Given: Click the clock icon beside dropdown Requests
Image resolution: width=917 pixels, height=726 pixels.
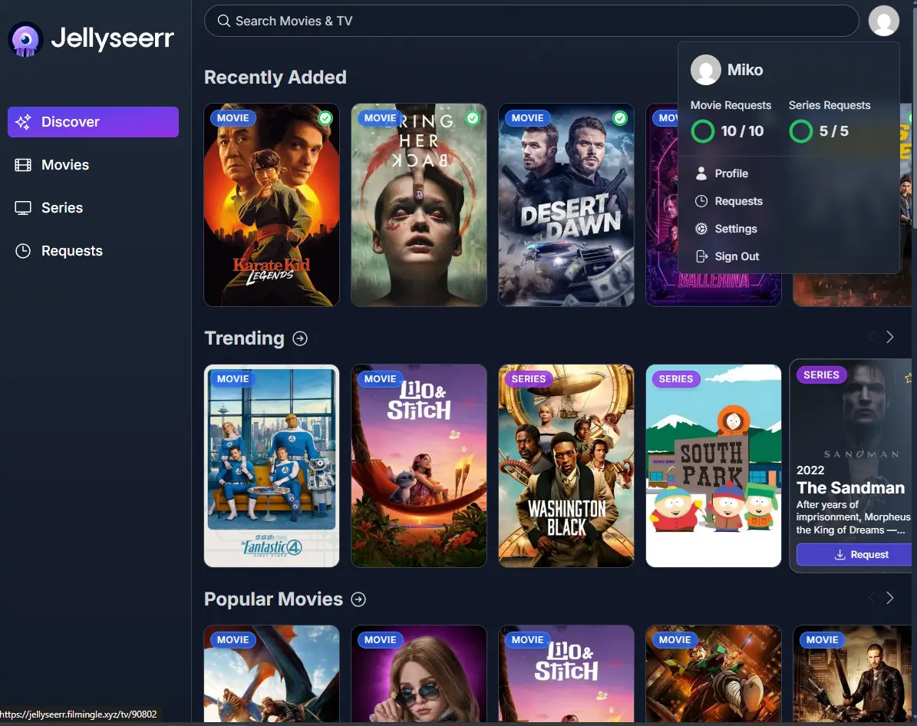Looking at the screenshot, I should [x=701, y=201].
